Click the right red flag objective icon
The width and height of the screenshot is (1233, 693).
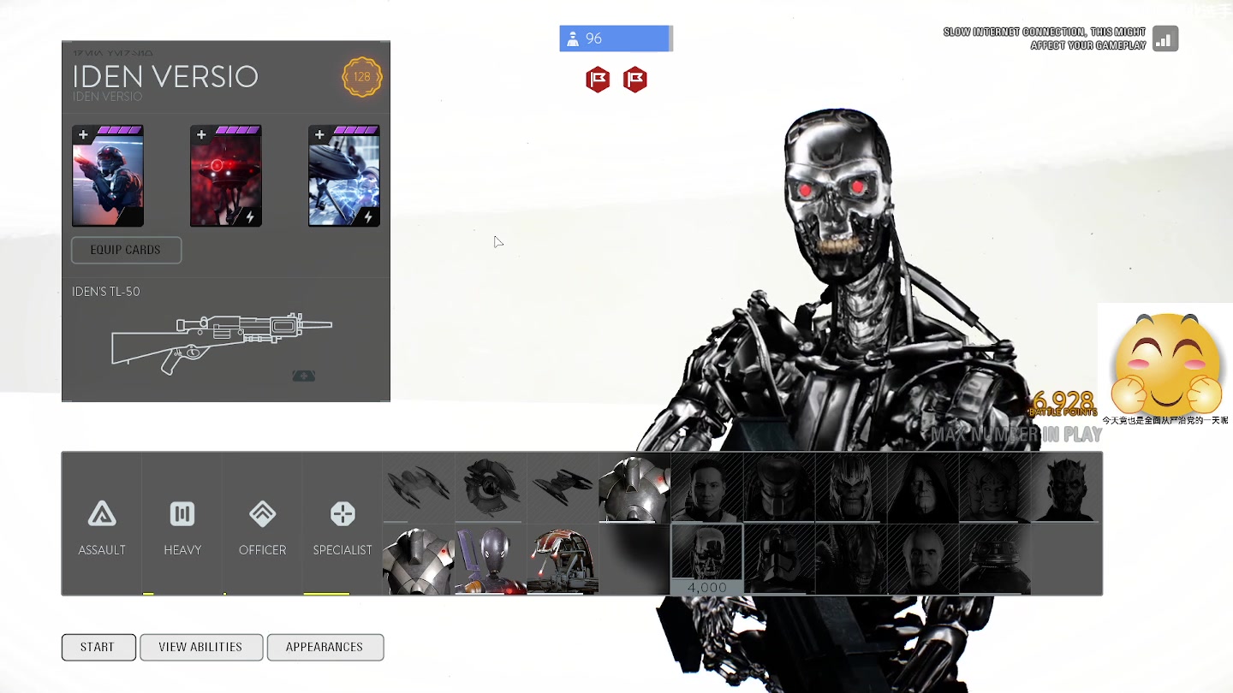tap(635, 80)
